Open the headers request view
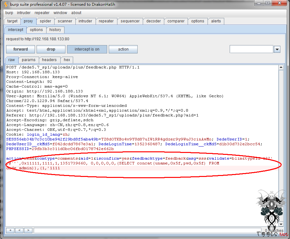The width and height of the screenshot is (290, 239). tap(49, 60)
